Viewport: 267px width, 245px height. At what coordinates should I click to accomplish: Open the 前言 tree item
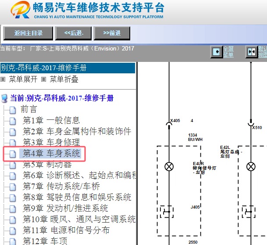(29, 109)
